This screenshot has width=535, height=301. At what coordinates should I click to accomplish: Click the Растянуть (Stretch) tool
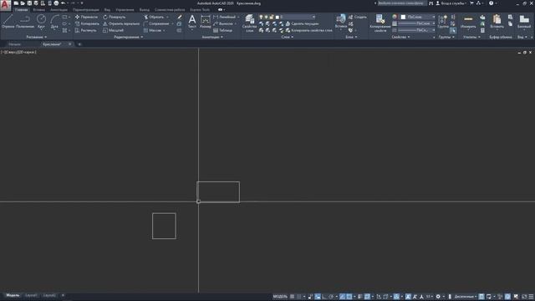pyautogui.click(x=85, y=30)
